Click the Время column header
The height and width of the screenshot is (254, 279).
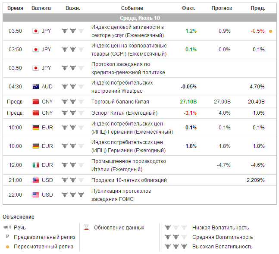[x=16, y=8]
